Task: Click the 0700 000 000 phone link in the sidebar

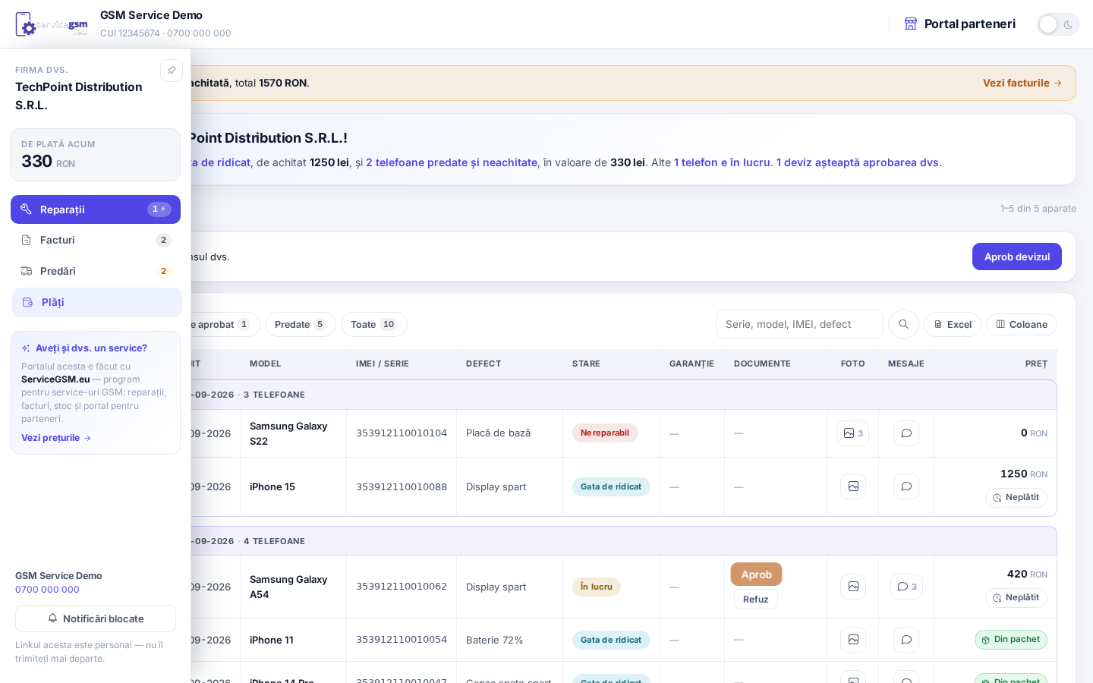Action: coord(47,590)
